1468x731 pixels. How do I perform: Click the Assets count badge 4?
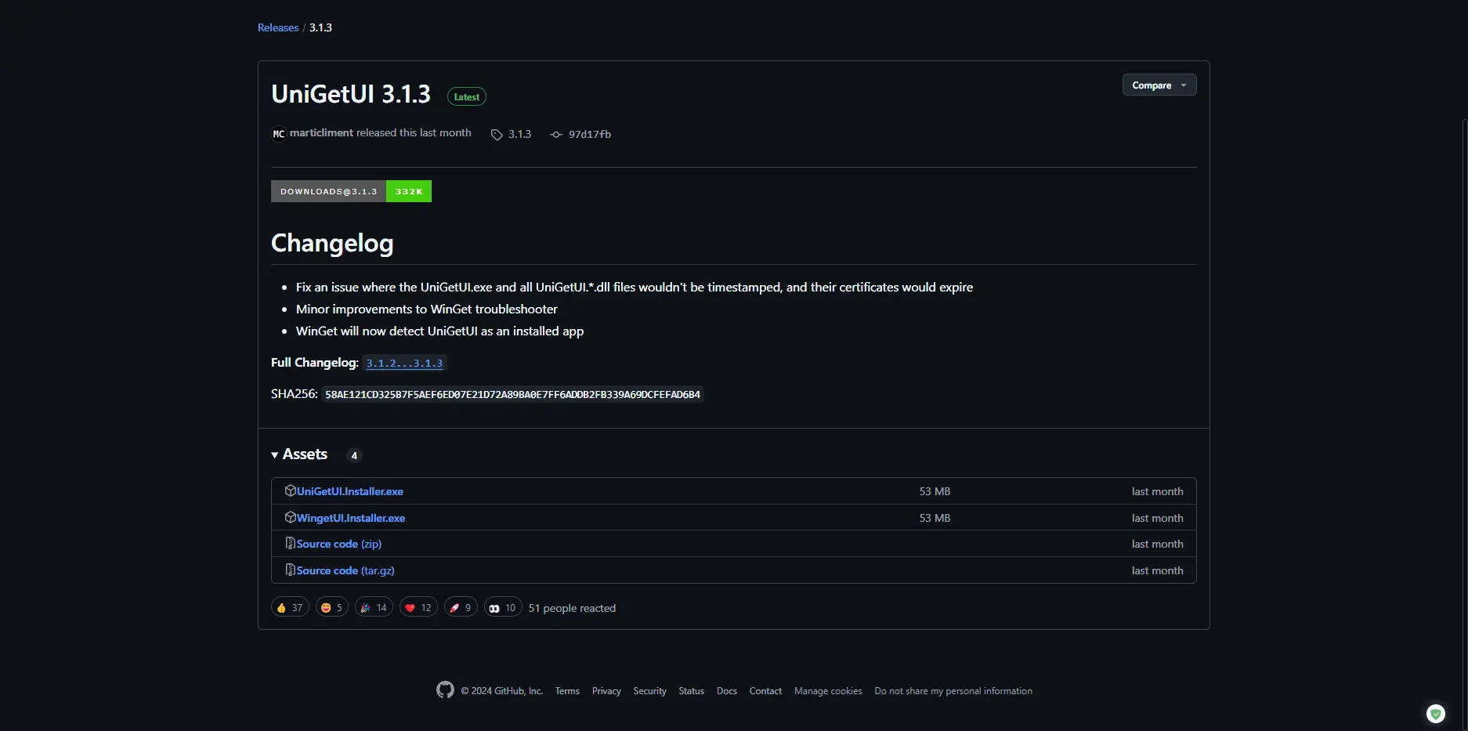pyautogui.click(x=354, y=455)
